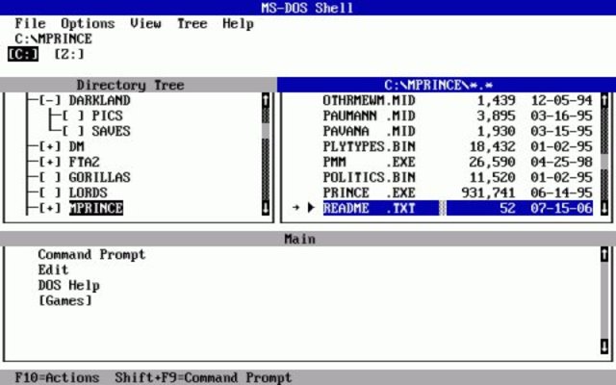
Task: Switch to drive Z:
Action: point(69,54)
